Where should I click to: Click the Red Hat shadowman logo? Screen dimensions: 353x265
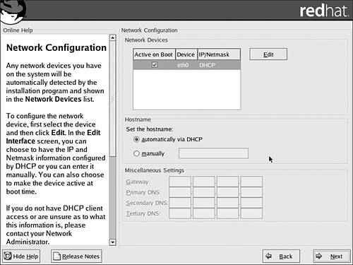[12, 11]
